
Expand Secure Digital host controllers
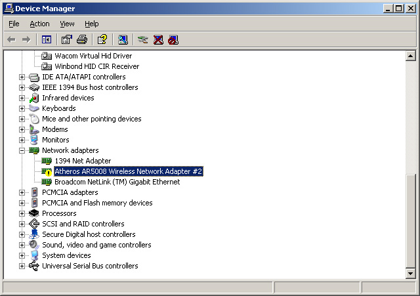click(22, 235)
